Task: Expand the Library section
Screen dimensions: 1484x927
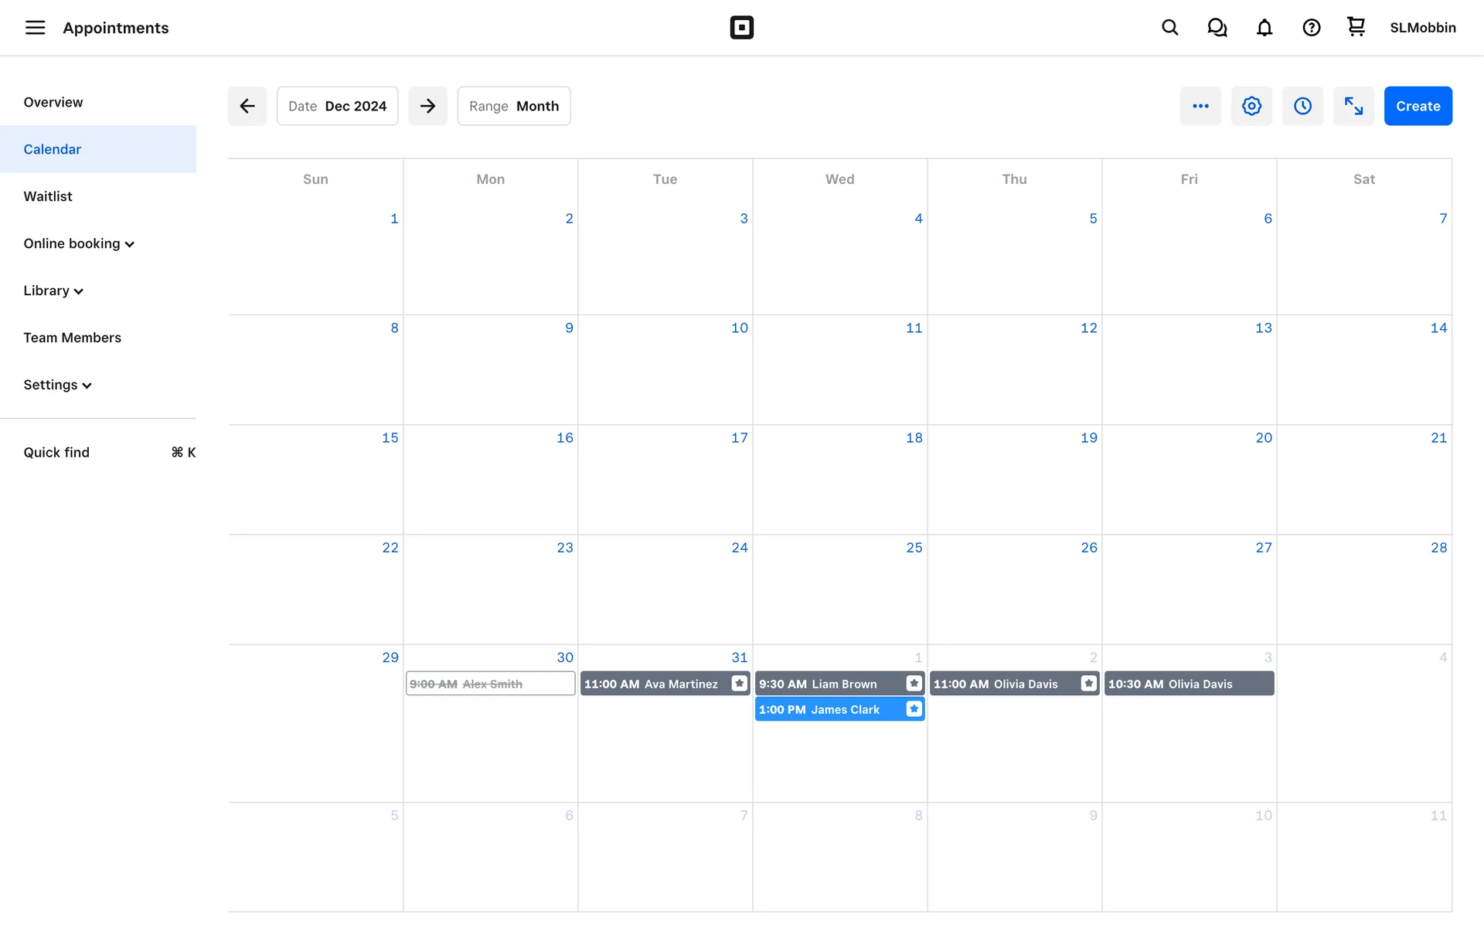Action: pos(53,290)
